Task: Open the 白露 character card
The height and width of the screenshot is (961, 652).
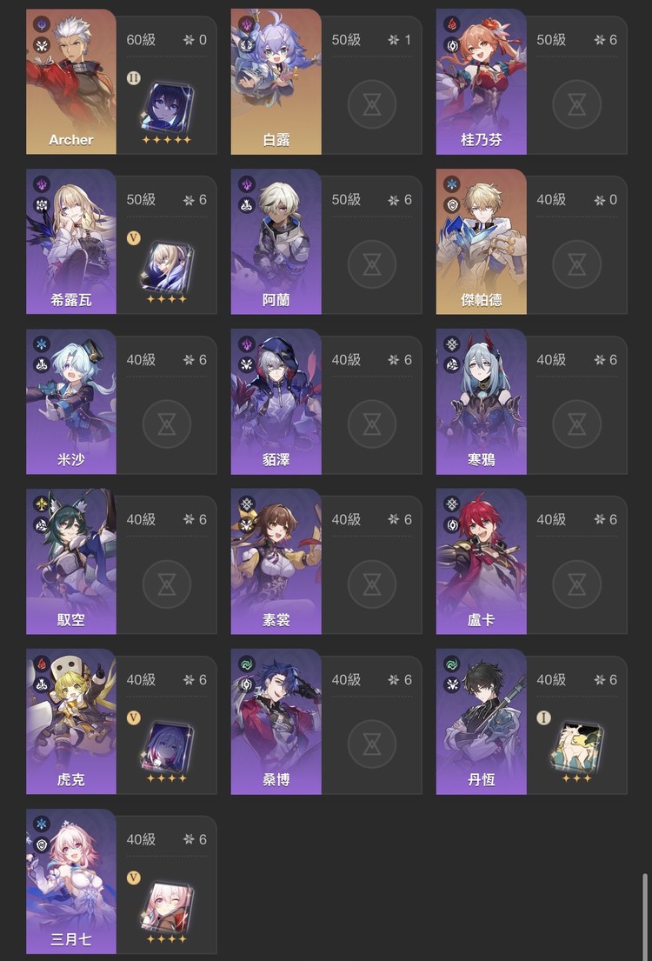Action: (276, 82)
